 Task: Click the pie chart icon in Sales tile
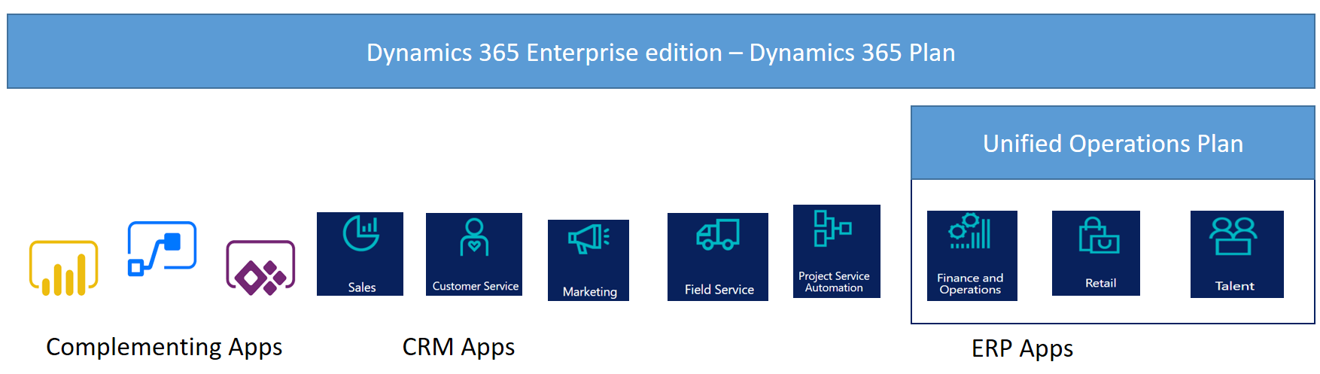361,233
